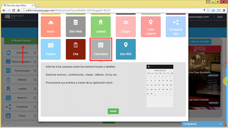Open the Fotos sidebar entry
This screenshot has height=128, width=228.
pos(20,116)
